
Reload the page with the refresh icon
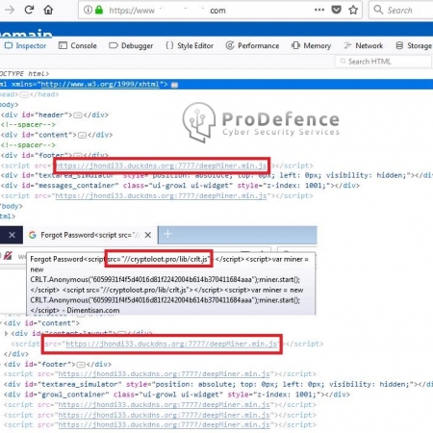click(x=29, y=10)
